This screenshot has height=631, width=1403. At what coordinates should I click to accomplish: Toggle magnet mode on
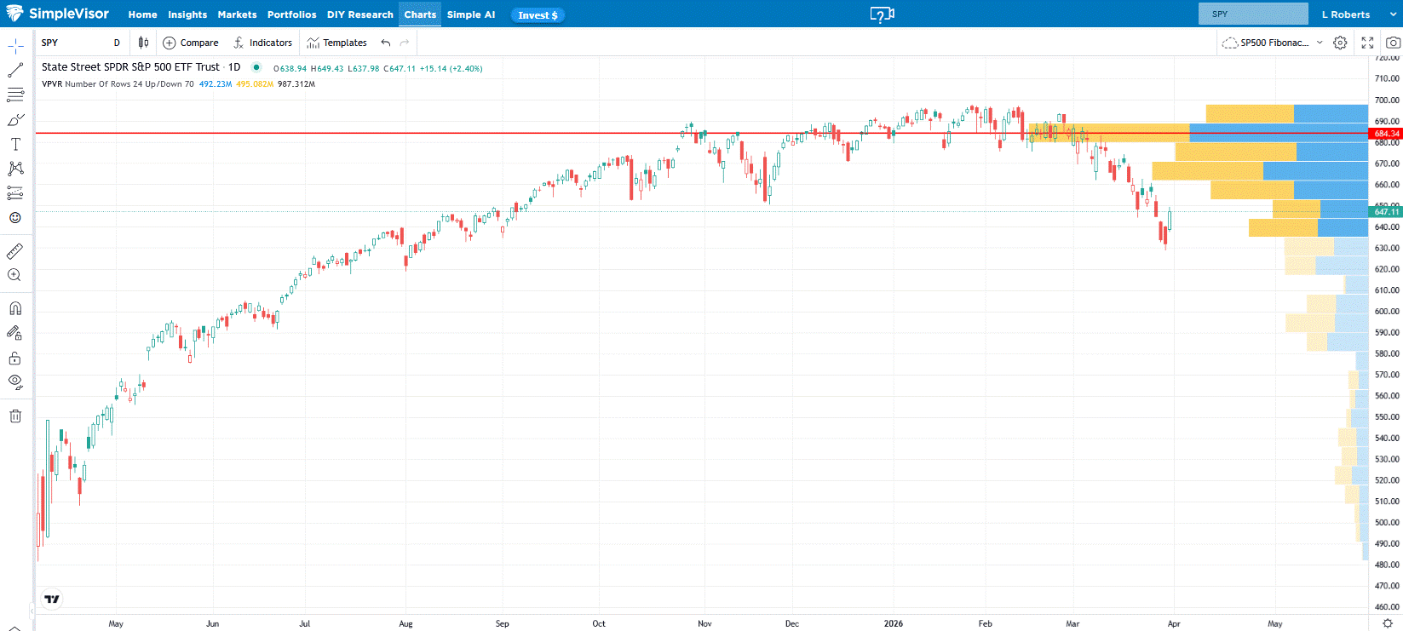(x=15, y=308)
